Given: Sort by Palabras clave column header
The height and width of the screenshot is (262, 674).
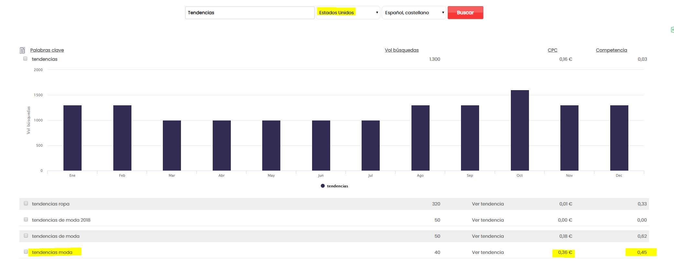Looking at the screenshot, I should 47,50.
